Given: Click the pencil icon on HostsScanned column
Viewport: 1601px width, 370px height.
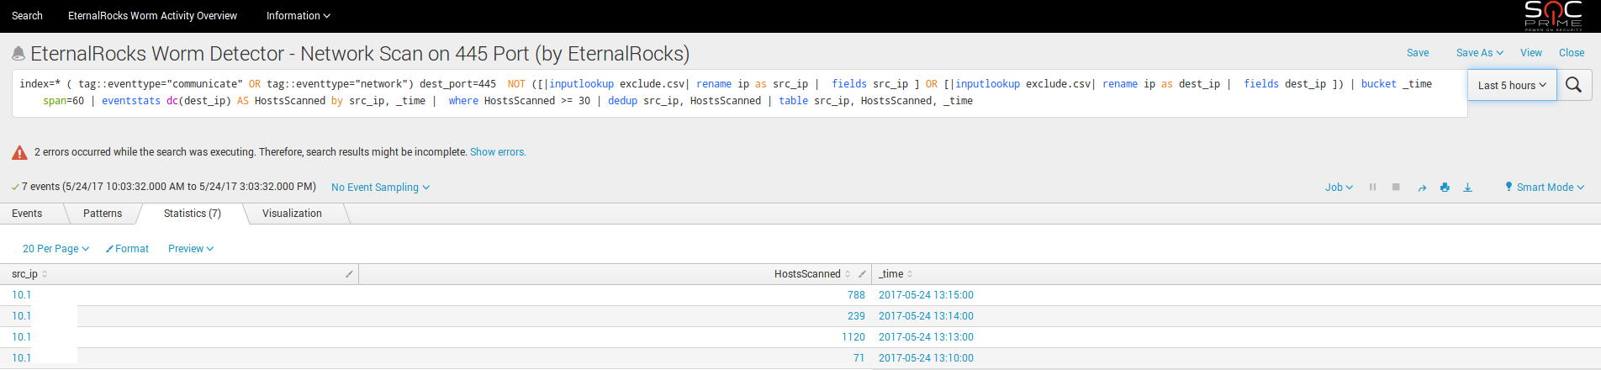Looking at the screenshot, I should coord(862,274).
